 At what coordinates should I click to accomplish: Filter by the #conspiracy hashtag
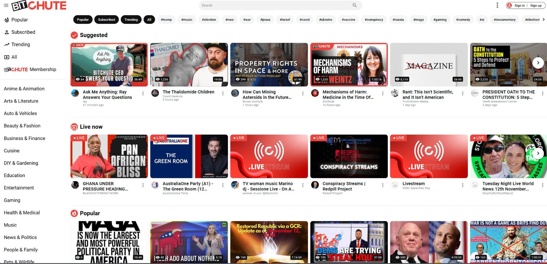(x=374, y=20)
